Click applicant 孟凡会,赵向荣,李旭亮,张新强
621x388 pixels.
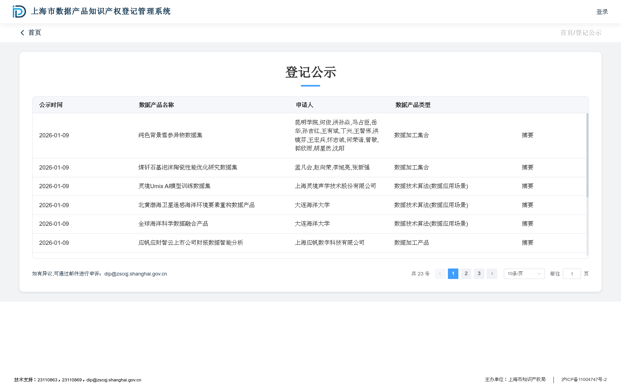click(332, 168)
